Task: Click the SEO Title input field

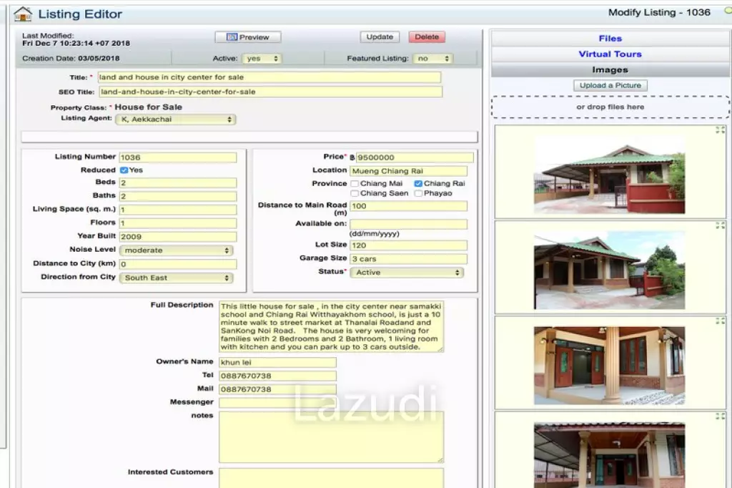Action: click(270, 92)
